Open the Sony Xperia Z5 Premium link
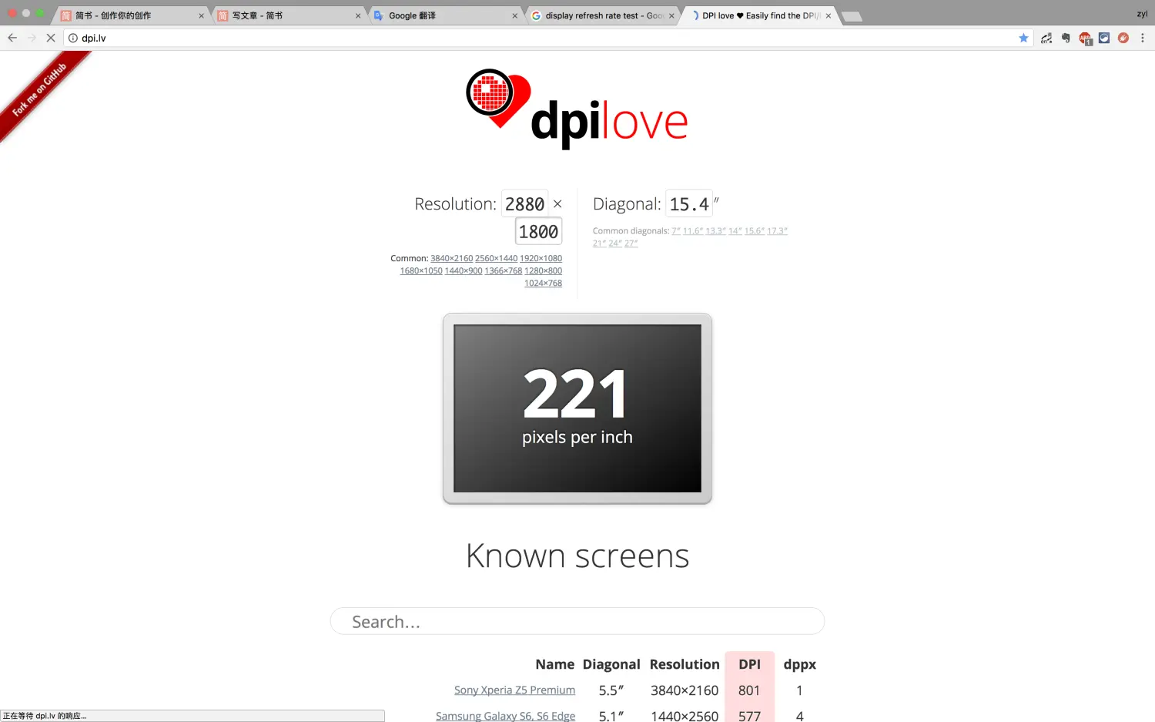This screenshot has width=1155, height=722. coord(514,690)
